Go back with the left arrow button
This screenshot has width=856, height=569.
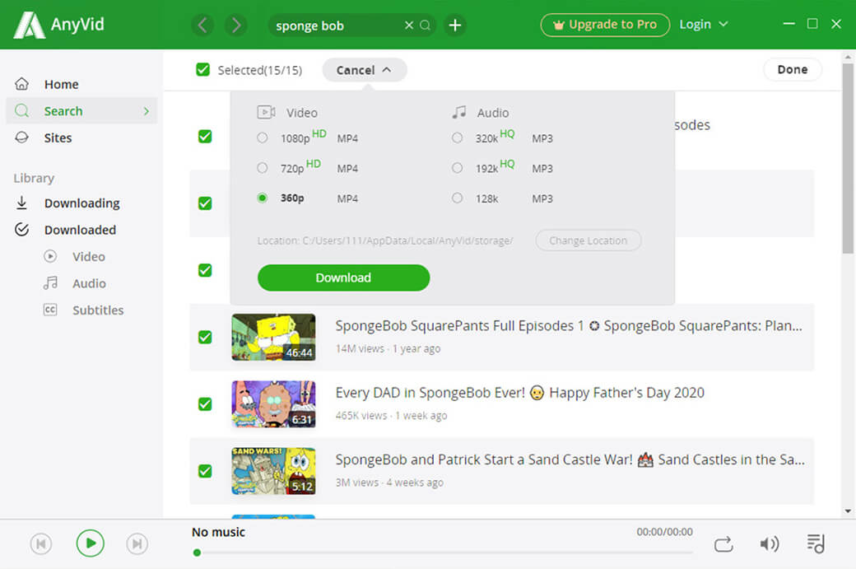[203, 26]
